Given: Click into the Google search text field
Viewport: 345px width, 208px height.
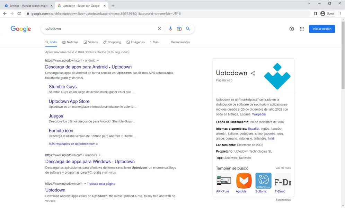Looking at the screenshot, I should 99,29.
